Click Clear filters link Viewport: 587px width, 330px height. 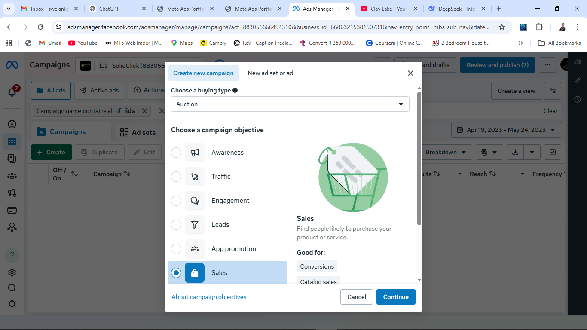[550, 111]
